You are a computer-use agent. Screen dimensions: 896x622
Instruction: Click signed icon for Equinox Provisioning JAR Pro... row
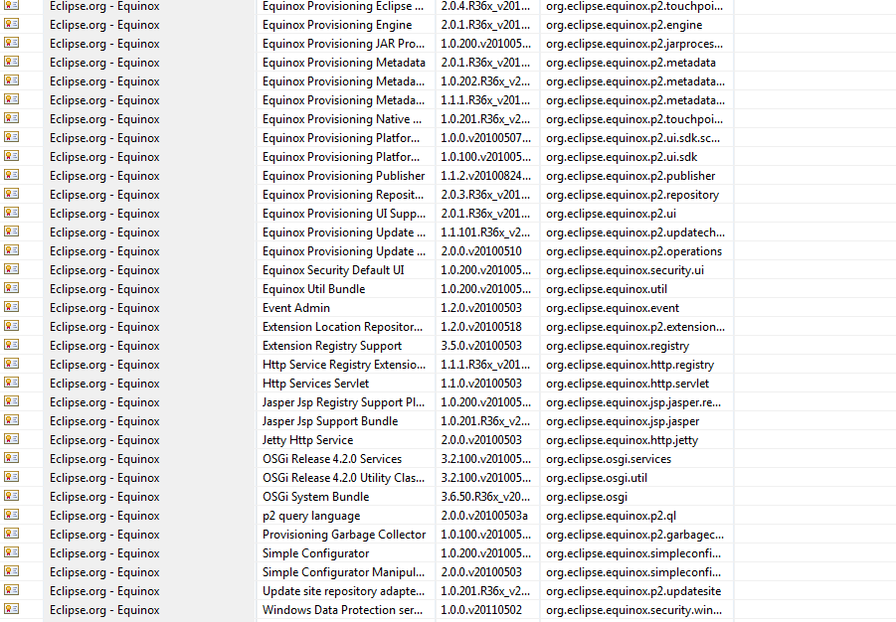pyautogui.click(x=11, y=43)
